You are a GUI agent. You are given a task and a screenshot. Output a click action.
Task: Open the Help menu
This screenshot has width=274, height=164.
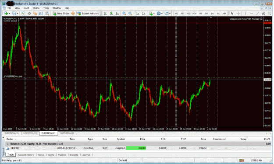tap(67, 8)
